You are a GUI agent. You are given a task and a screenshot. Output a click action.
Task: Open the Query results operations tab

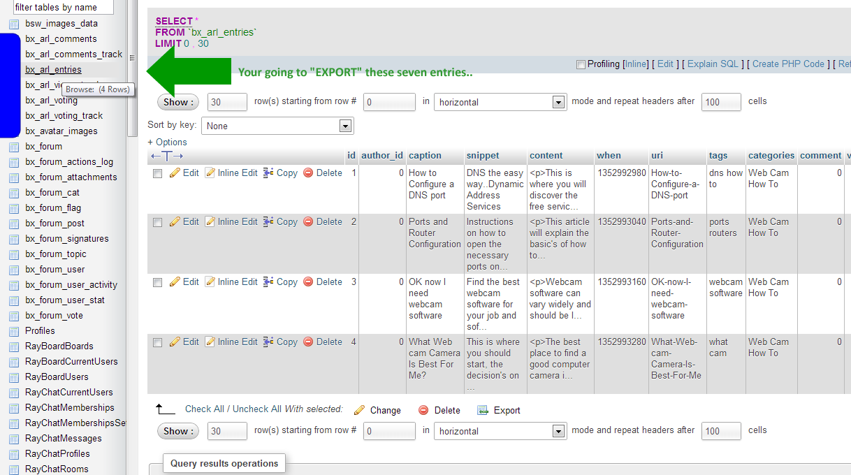224,463
